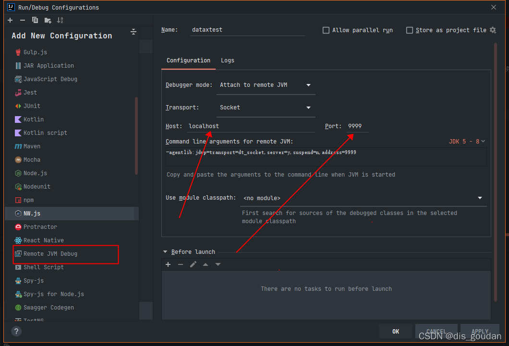
Task: Open the Transport dropdown showing Socket
Action: (x=266, y=107)
